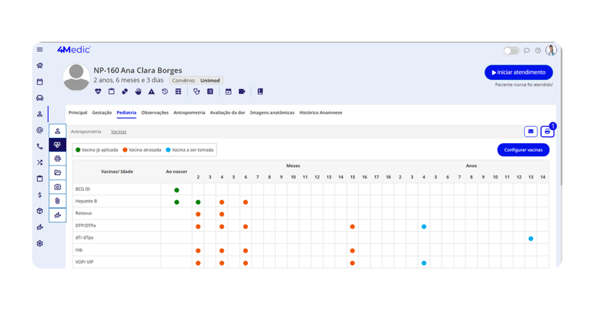Click the Configurar vacinas button

523,150
